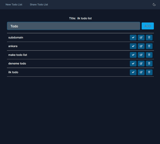
Task: Trash the 'make todo list' item
Action: [x=149, y=55]
